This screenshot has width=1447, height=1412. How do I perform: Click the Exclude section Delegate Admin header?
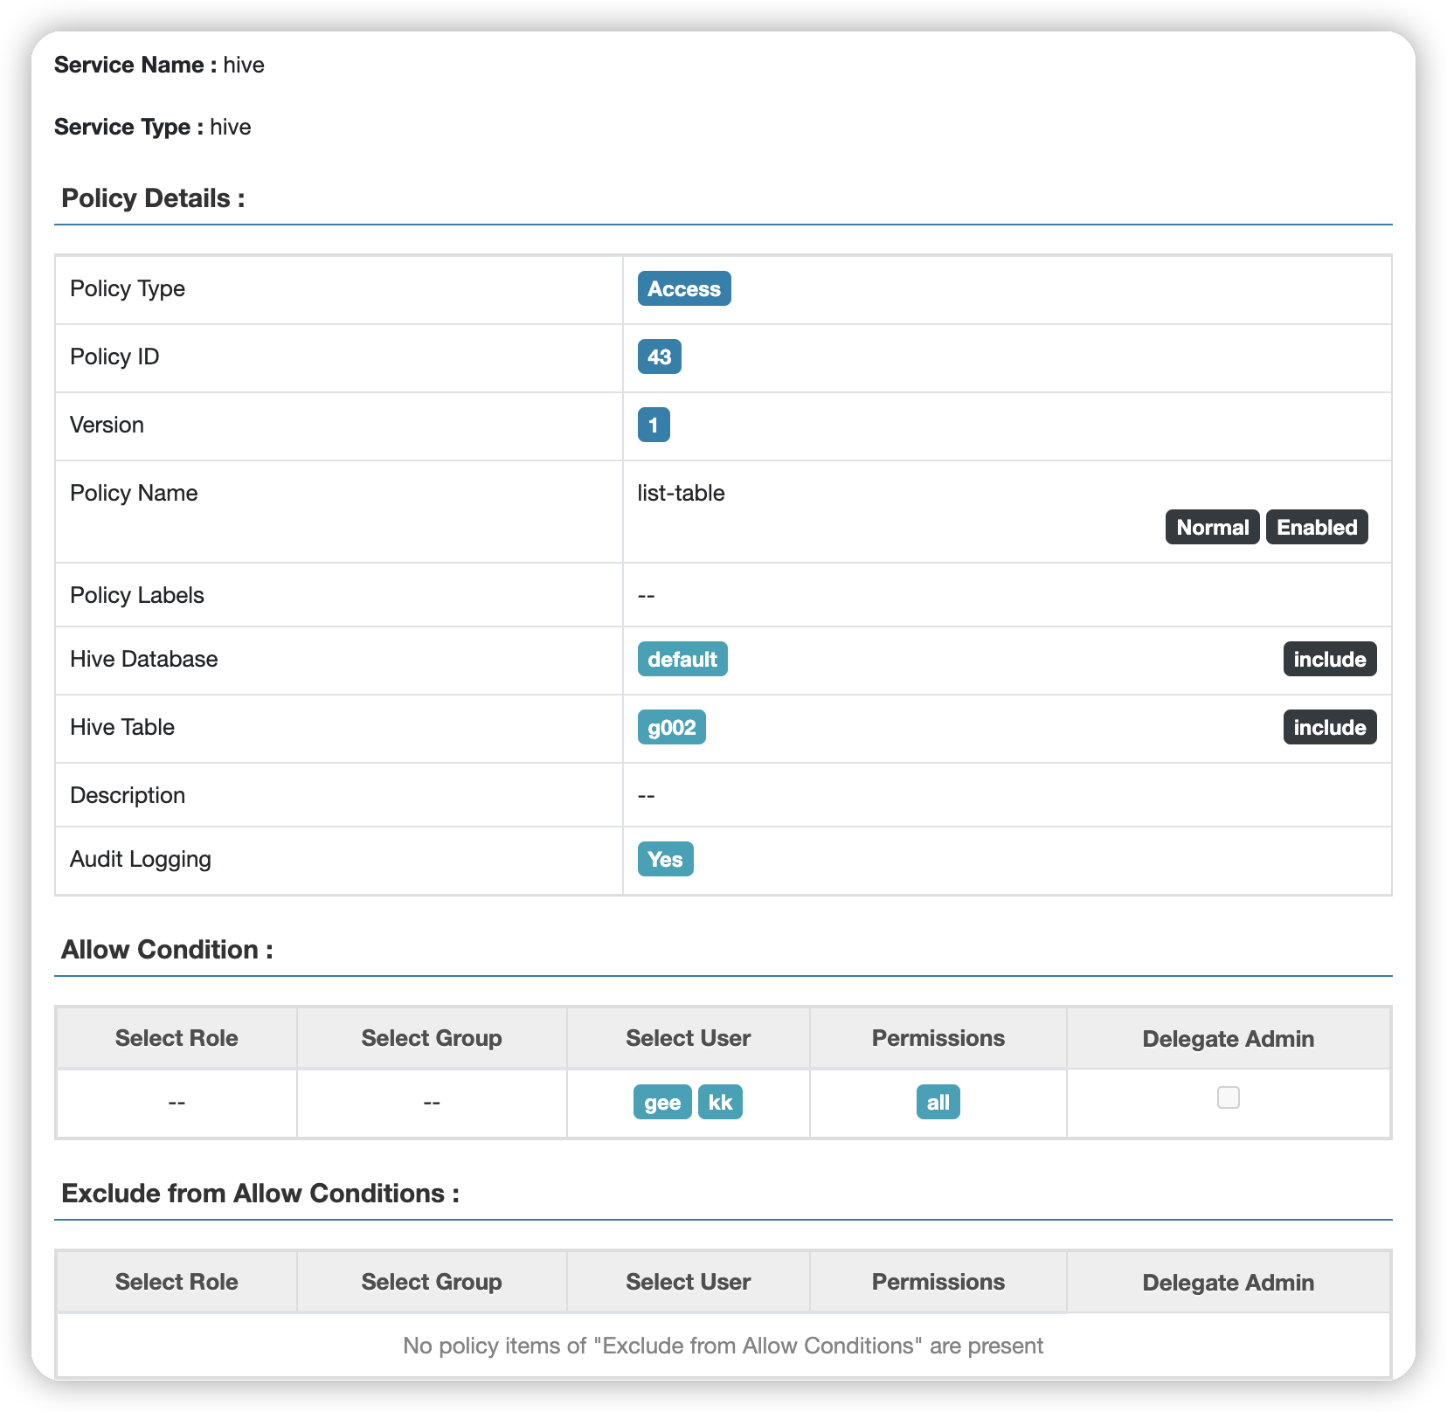pos(1228,1283)
